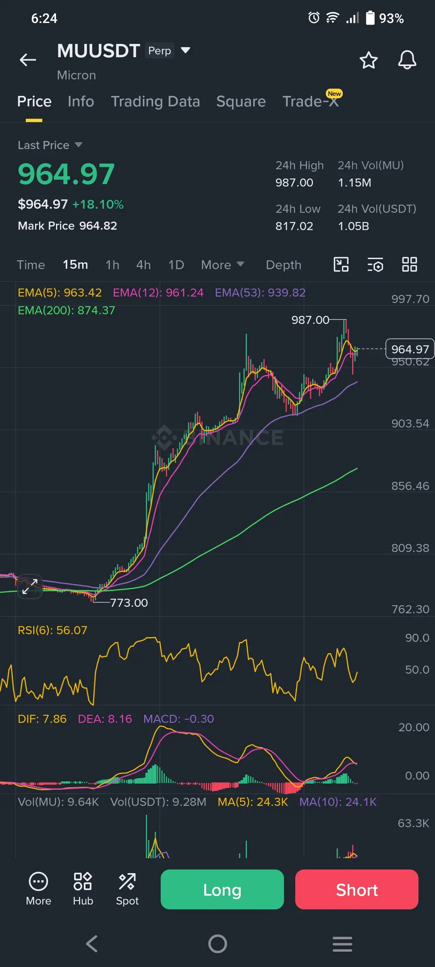Open the chart drawing tools icon
The image size is (435, 967).
coord(341,265)
